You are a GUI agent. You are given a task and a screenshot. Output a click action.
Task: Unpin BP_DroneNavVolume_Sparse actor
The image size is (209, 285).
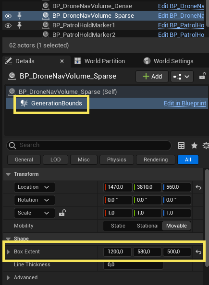pos(19,16)
